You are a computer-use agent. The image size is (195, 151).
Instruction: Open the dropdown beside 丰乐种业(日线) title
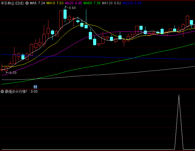point(27,3)
